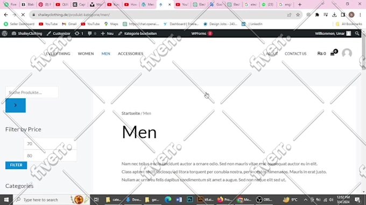Open the user account avatar in the header
The height and width of the screenshot is (205, 366).
point(347,53)
